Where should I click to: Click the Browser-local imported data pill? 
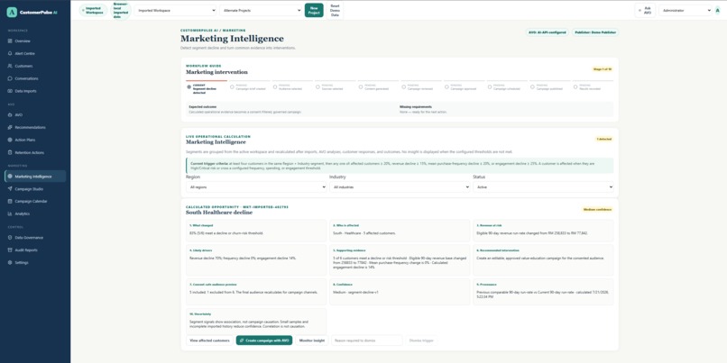[x=121, y=10]
